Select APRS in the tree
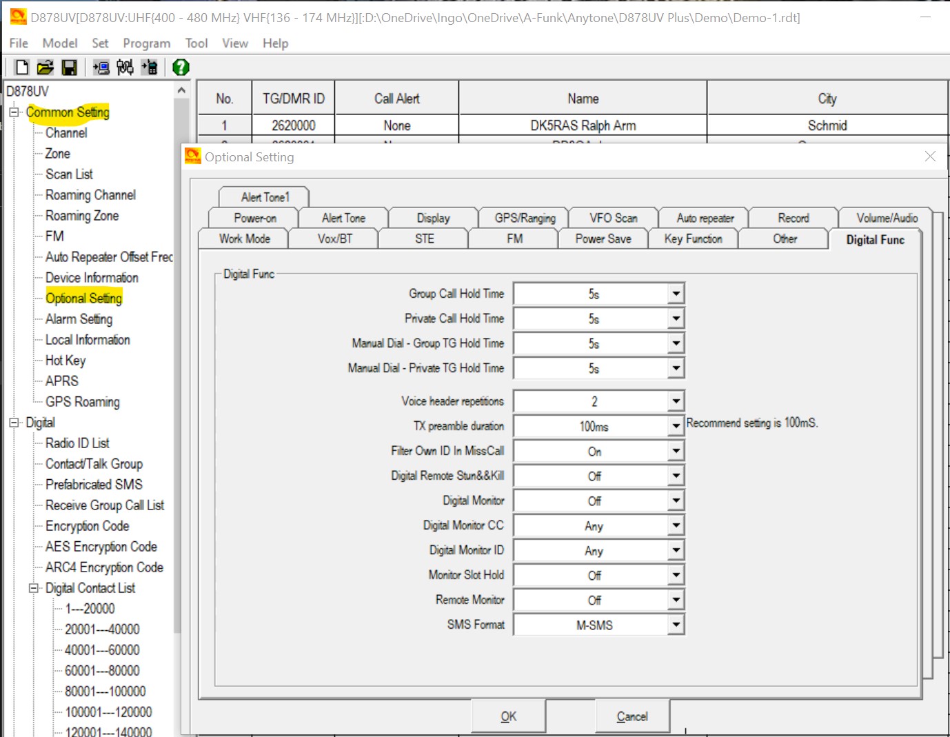Image resolution: width=950 pixels, height=737 pixels. pos(62,381)
